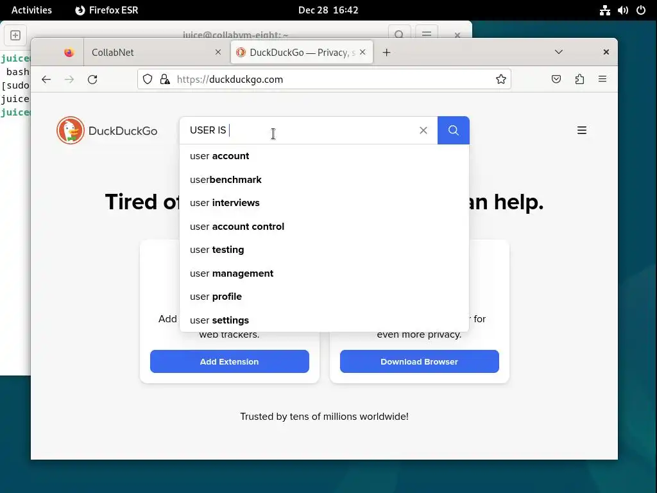This screenshot has width=657, height=493.
Task: Open the tracking protection shield icon
Action: [x=148, y=79]
